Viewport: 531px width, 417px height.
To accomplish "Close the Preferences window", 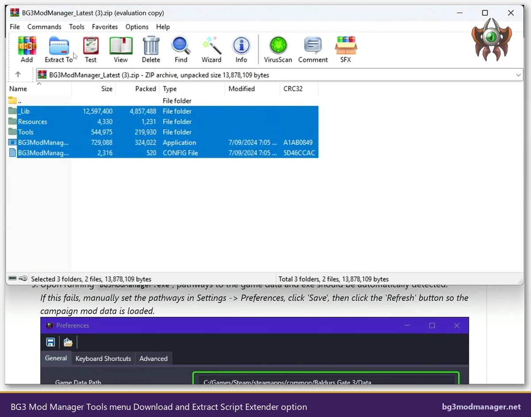I will point(457,325).
